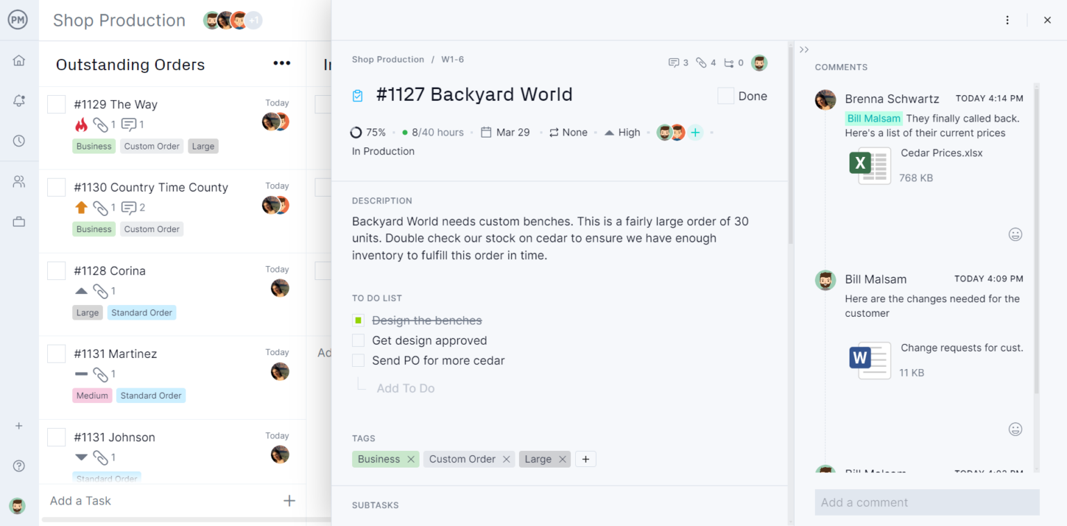Open Outstanding Orders column options menu
This screenshot has width=1067, height=526.
[x=281, y=64]
